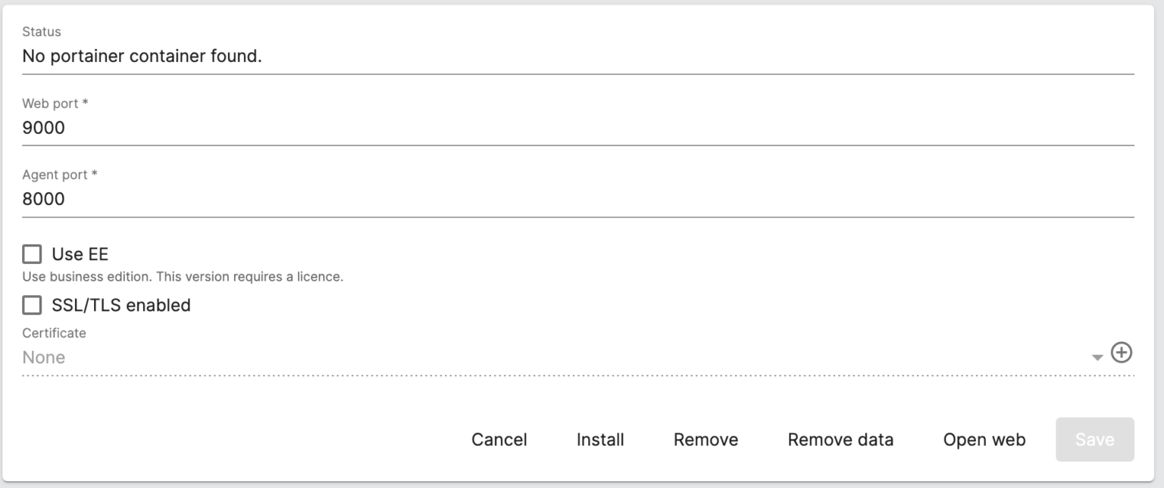Screen dimensions: 1164x488
Task: Click the "Web port *" field label
Action: click(55, 103)
